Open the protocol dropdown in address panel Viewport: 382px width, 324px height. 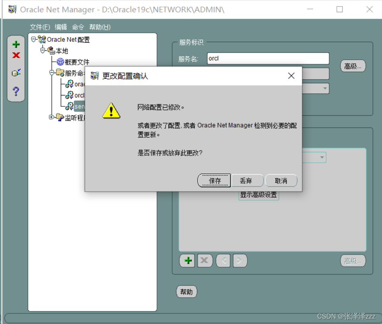[x=322, y=157]
